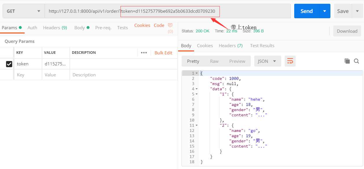The height and width of the screenshot is (169, 364).
Task: Click the "name": "go" line
Action: (x=245, y=131)
